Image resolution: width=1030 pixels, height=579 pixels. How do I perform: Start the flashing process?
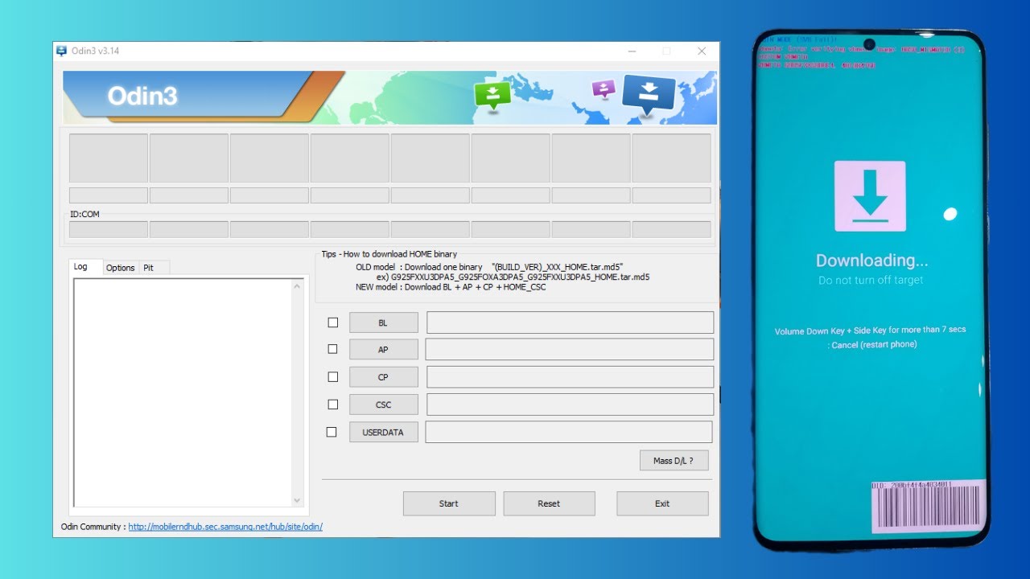coord(449,503)
